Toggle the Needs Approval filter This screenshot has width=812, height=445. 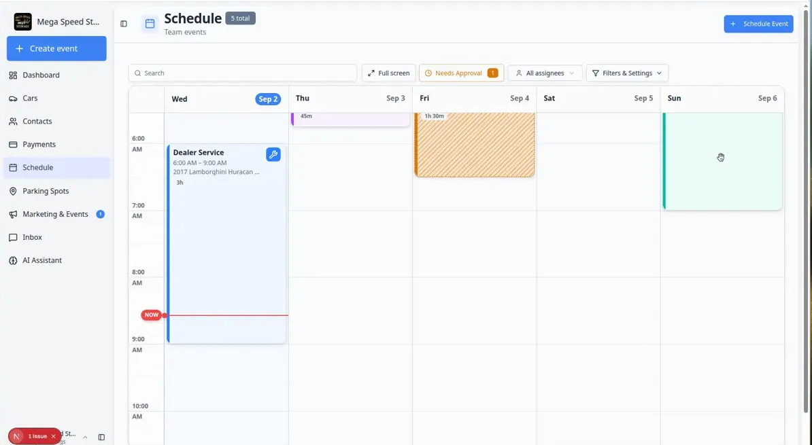click(461, 73)
